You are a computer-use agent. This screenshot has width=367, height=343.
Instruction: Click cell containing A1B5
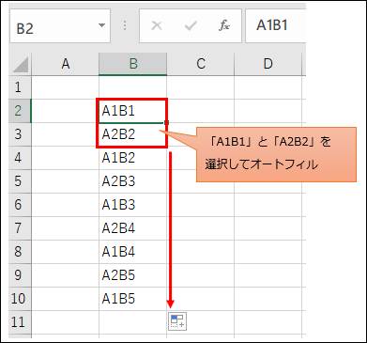(132, 299)
